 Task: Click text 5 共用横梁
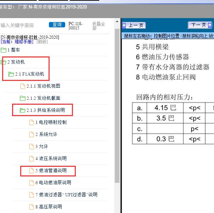152,47
